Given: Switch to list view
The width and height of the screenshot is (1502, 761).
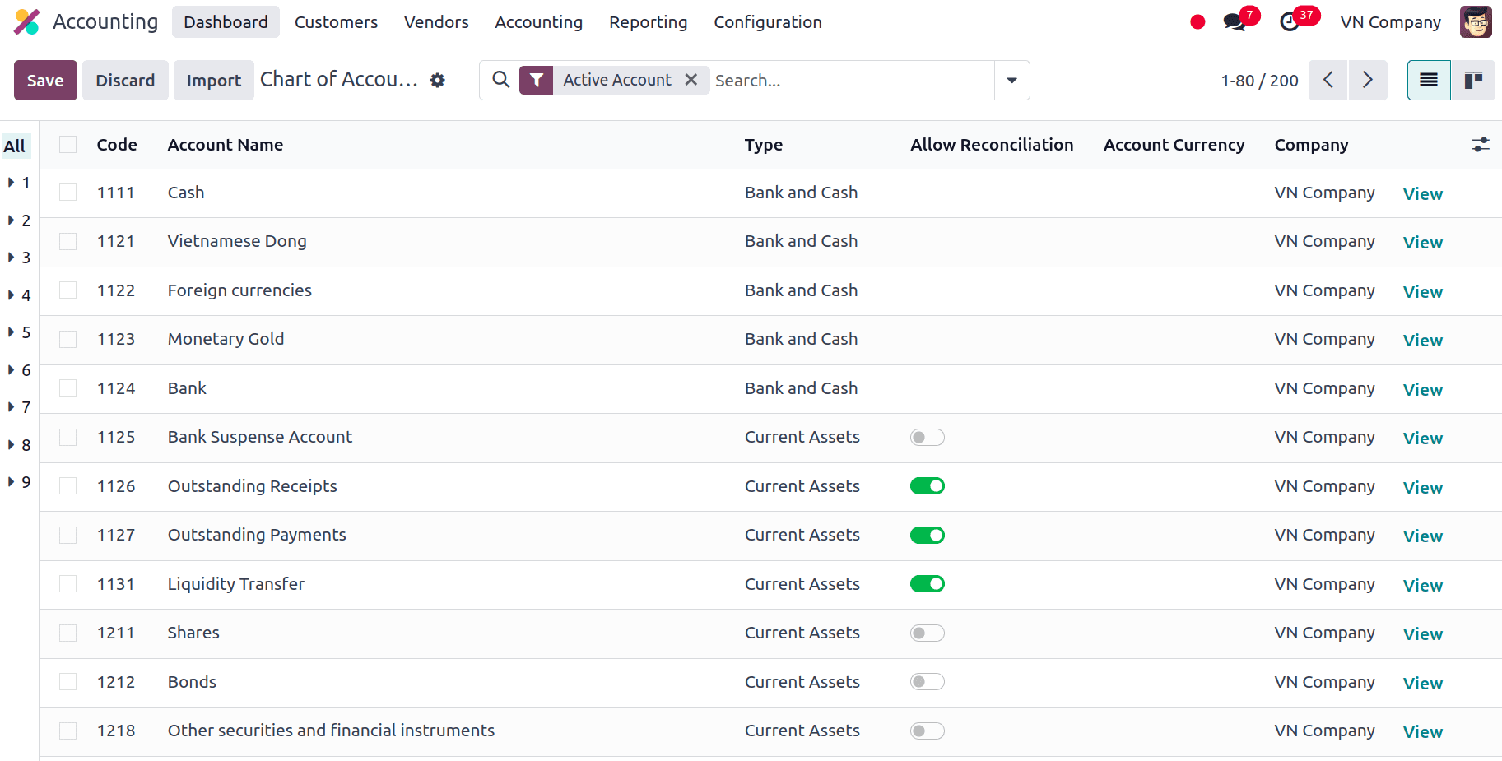Looking at the screenshot, I should (x=1428, y=80).
